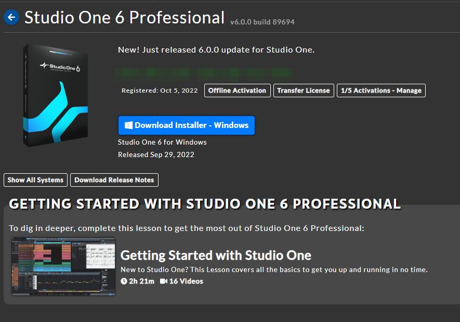The image size is (460, 322).
Task: Expand the Show All Systems list
Action: click(35, 180)
